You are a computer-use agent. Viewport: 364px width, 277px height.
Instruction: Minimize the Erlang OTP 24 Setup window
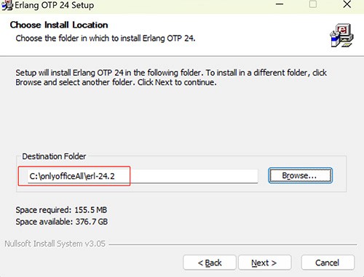tap(280, 4)
